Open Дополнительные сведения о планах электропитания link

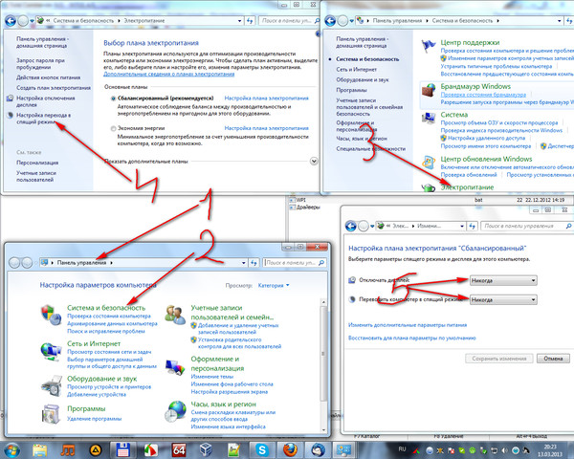(x=168, y=74)
